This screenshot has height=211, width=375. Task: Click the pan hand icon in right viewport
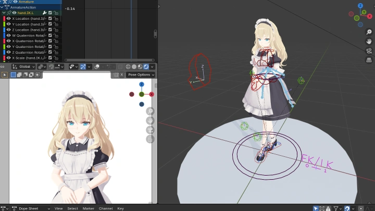pyautogui.click(x=368, y=41)
